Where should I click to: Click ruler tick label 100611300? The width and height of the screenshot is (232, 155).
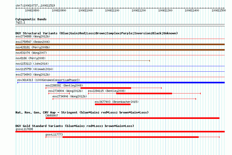[166, 10]
